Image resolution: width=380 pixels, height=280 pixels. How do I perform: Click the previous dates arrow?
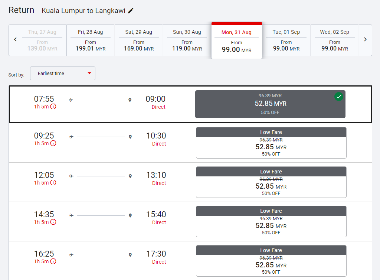pos(15,40)
